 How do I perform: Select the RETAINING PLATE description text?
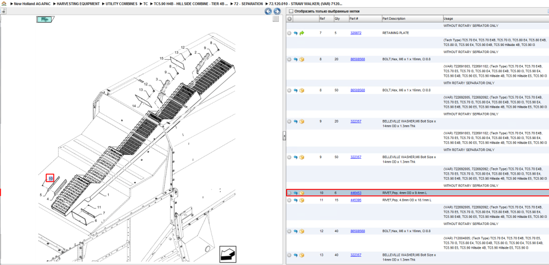[395, 33]
